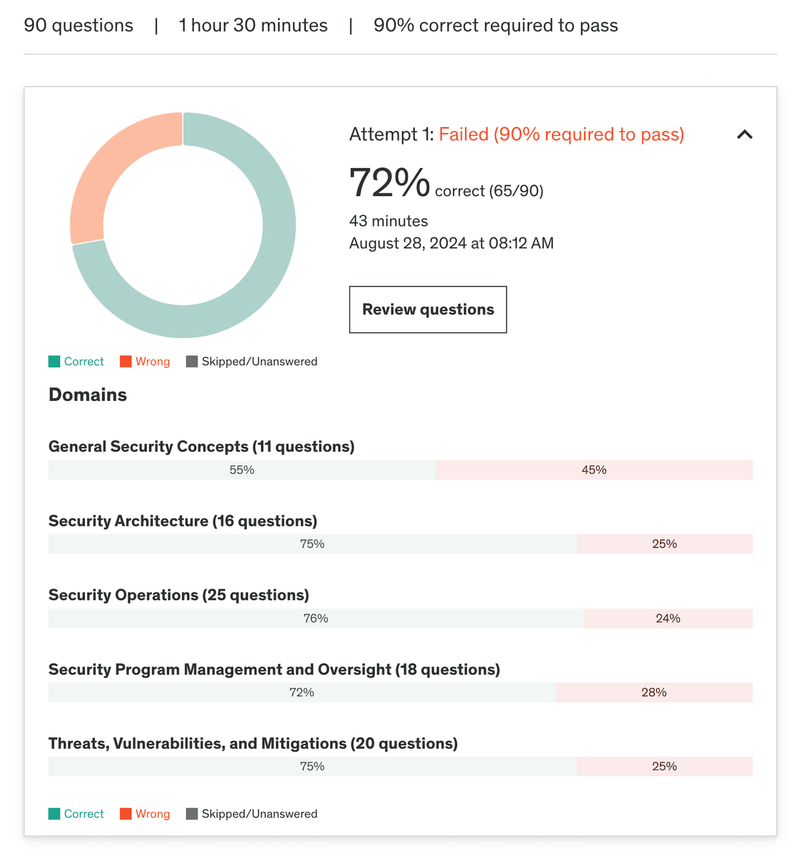Click the teal Correct swatch in the bottom legend

coord(54,814)
